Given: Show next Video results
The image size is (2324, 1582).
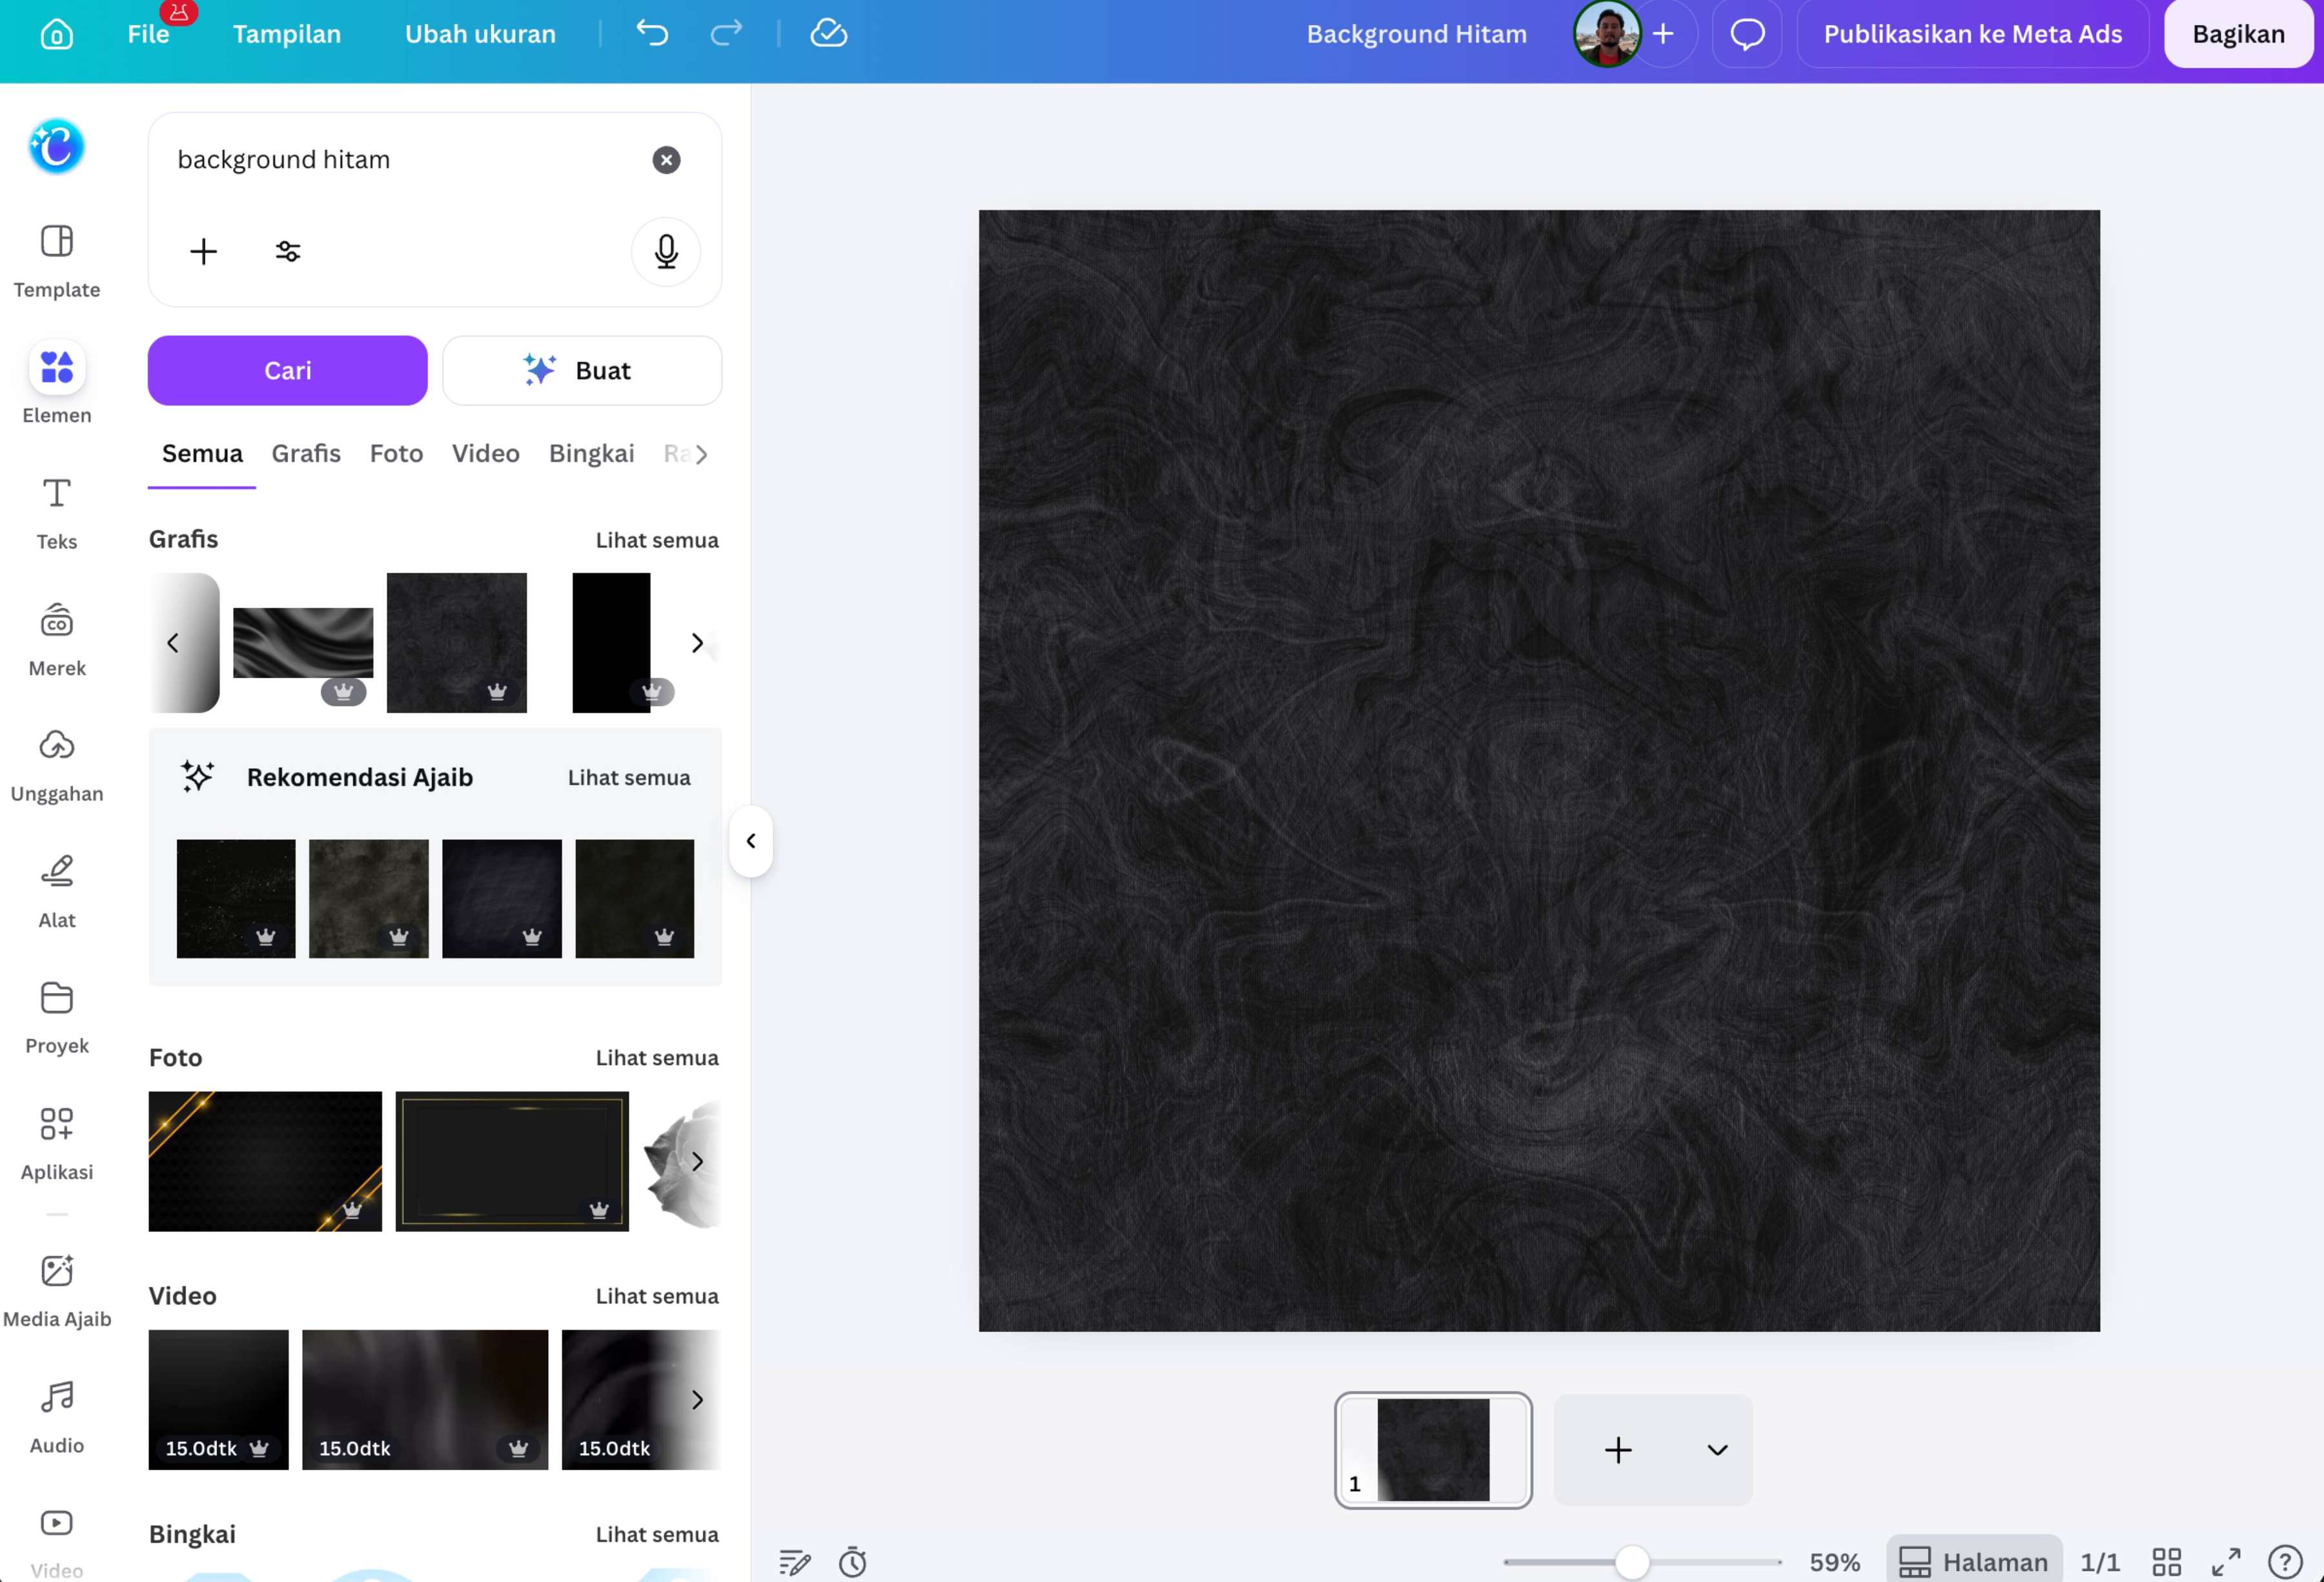Looking at the screenshot, I should (697, 1400).
